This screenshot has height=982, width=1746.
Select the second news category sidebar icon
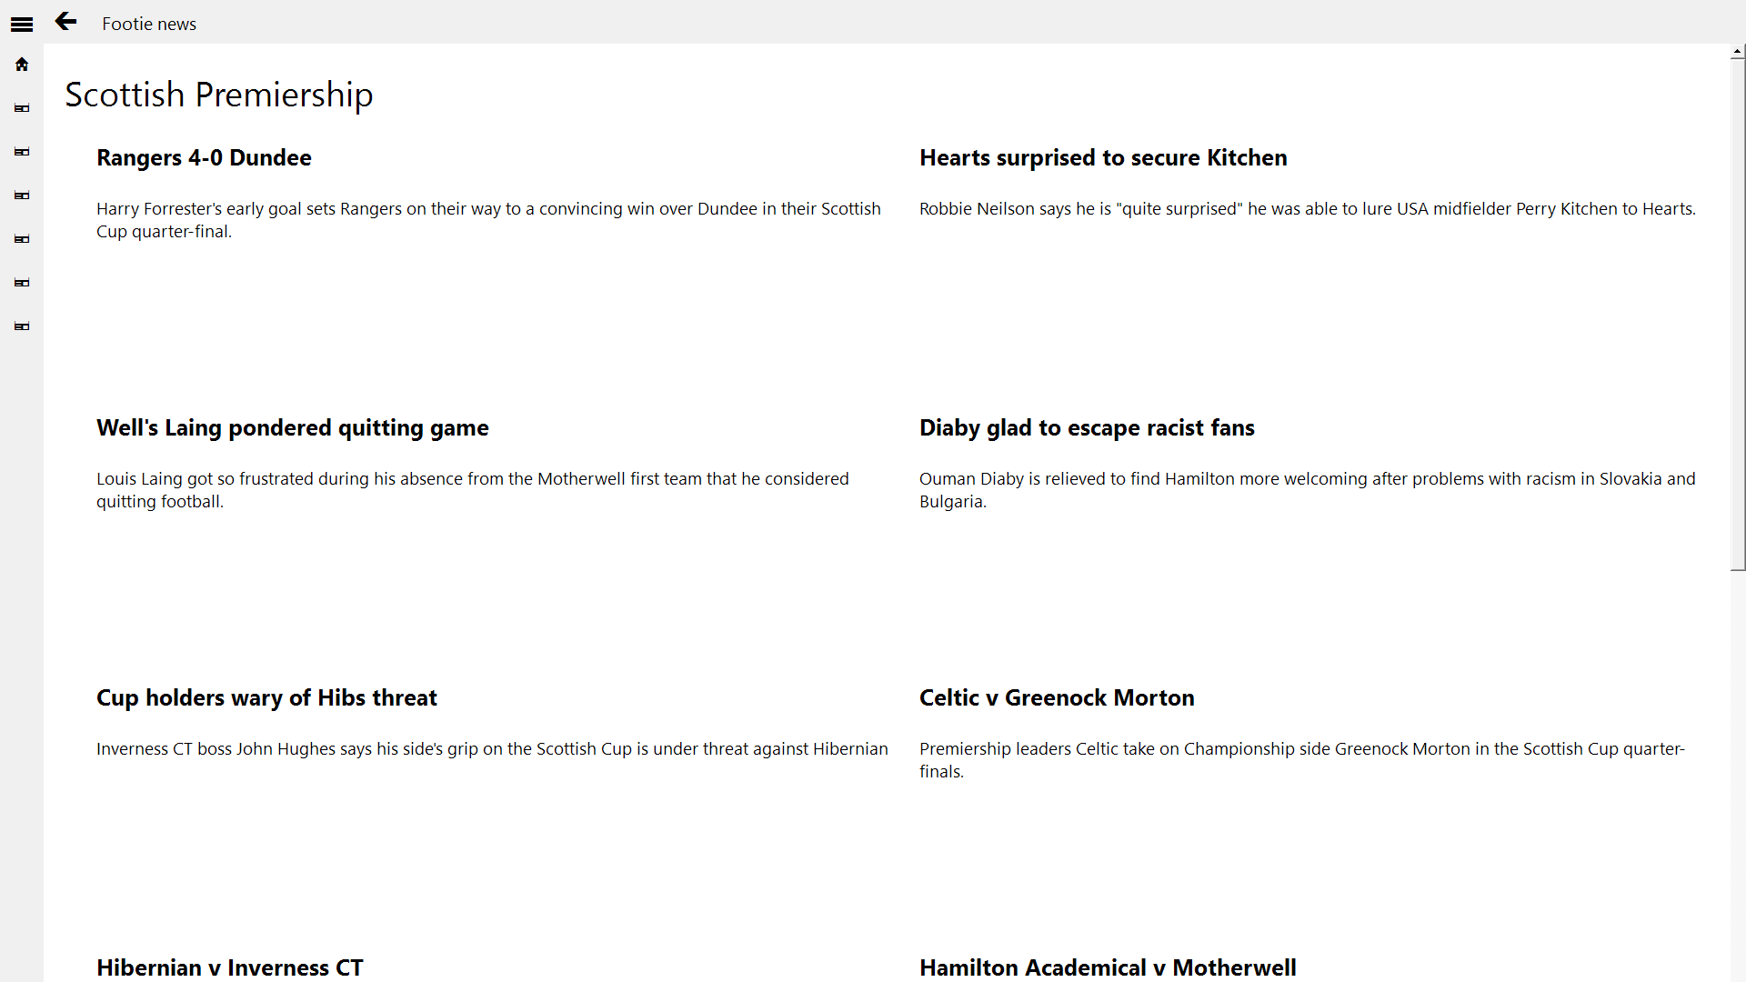pos(22,152)
